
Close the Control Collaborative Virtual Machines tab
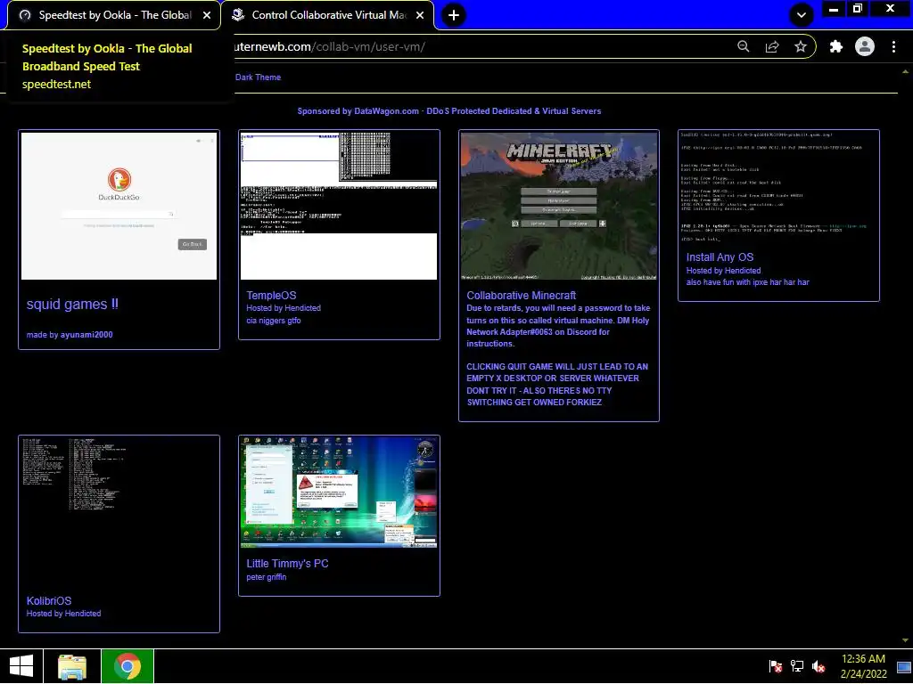[x=420, y=15]
